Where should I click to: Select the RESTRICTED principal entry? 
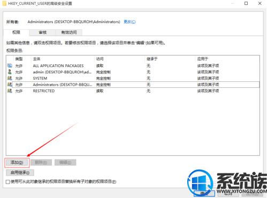(x=44, y=91)
